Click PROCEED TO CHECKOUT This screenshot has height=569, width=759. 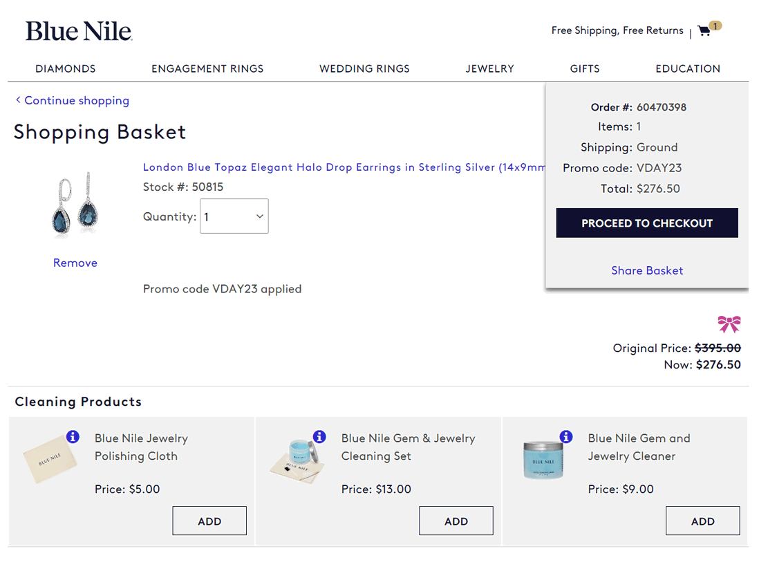[647, 223]
